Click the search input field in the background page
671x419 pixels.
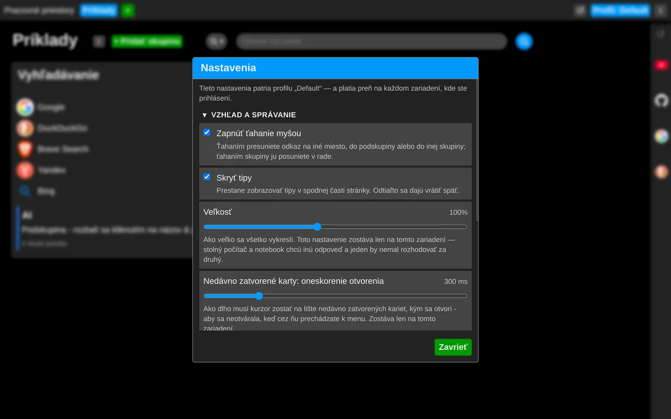[x=372, y=41]
